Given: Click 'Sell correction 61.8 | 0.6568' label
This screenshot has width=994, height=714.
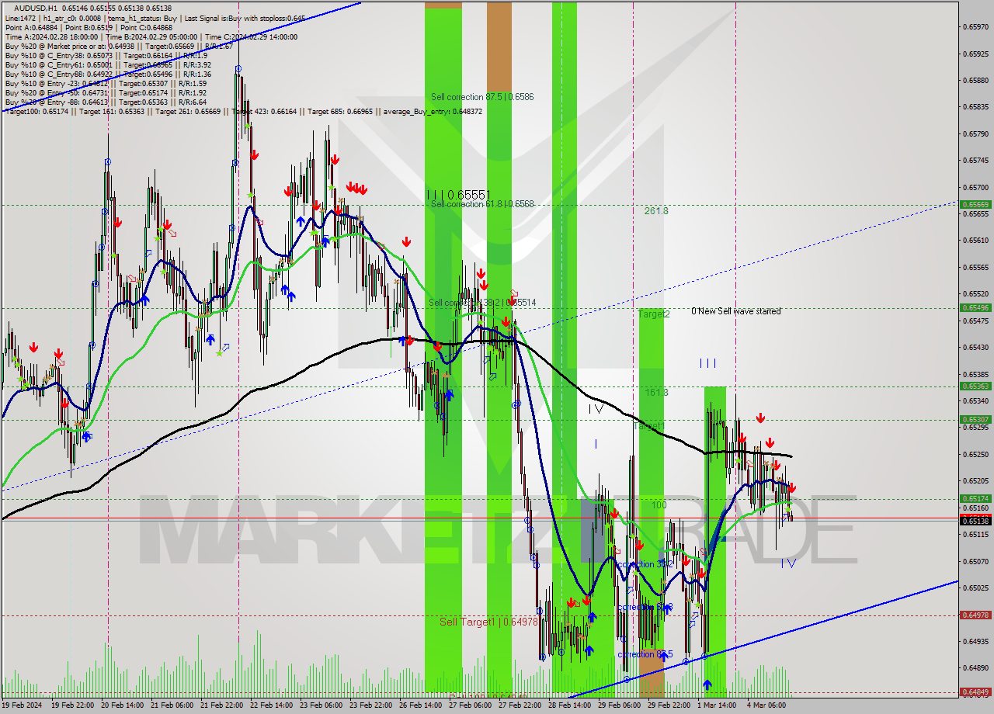Looking at the screenshot, I should click(482, 204).
